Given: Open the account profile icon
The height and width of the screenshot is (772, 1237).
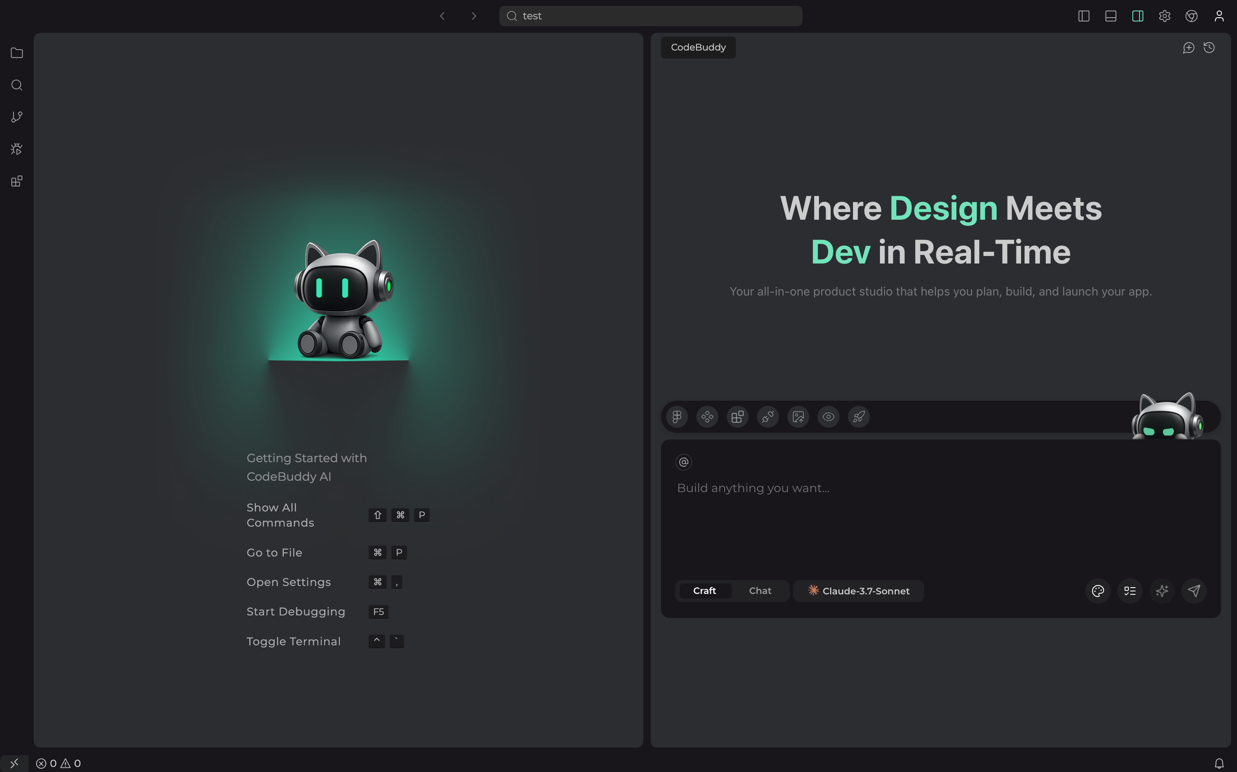Looking at the screenshot, I should (x=1219, y=16).
